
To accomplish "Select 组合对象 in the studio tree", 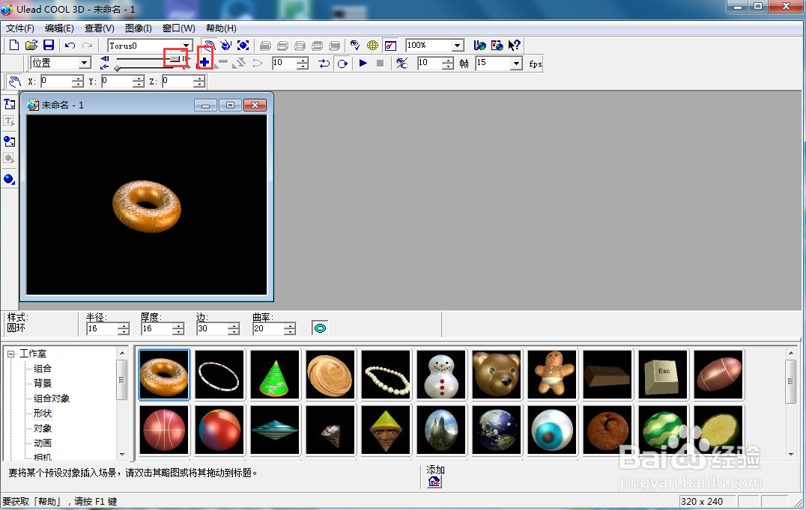I will [52, 398].
